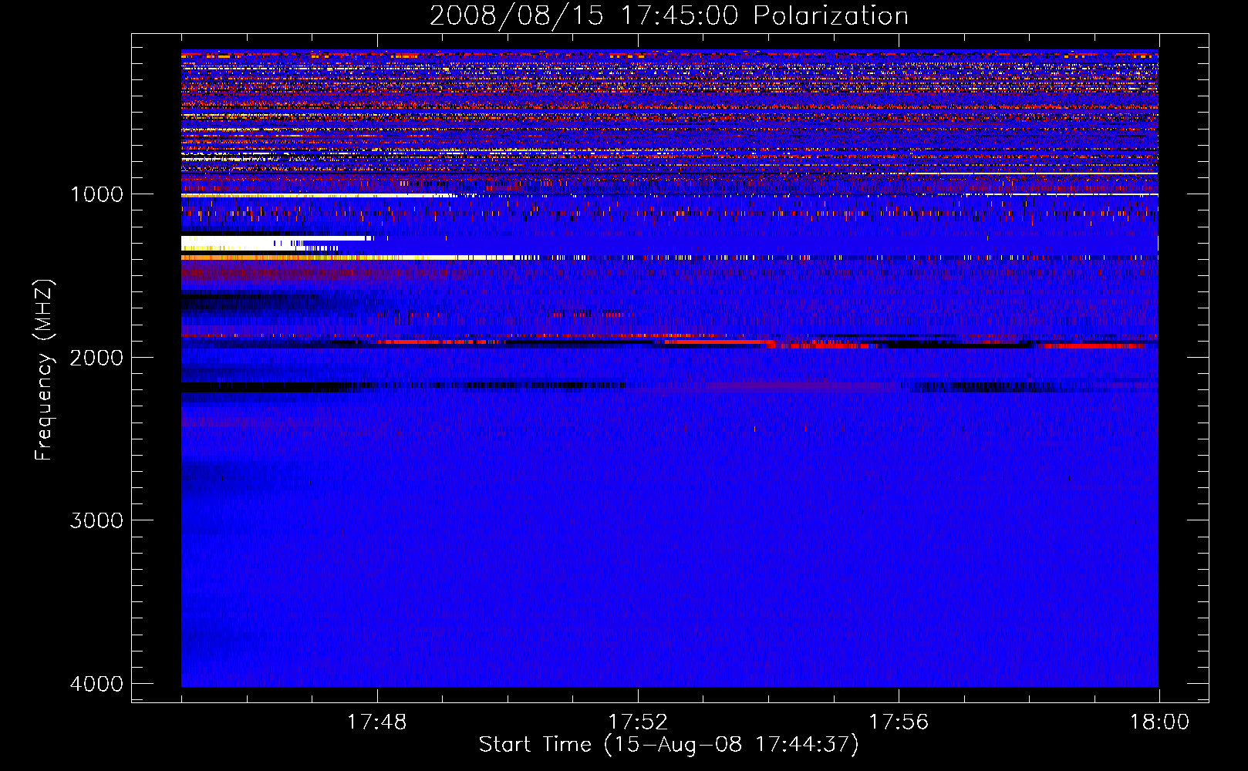The image size is (1248, 771).
Task: Click the 1000 frequency tick label
Action: point(96,194)
